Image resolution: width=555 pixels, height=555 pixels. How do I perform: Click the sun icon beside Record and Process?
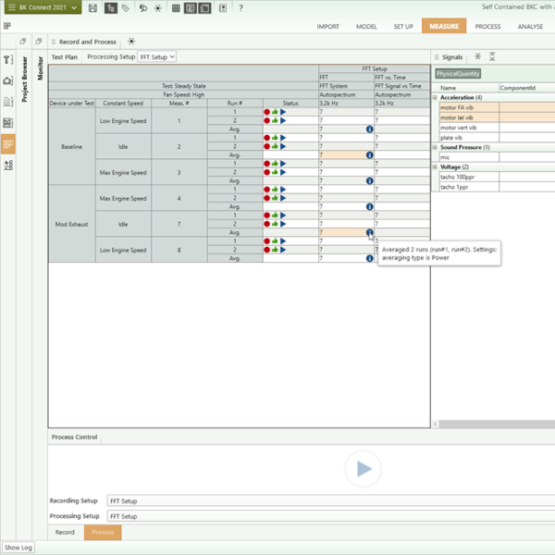131,42
